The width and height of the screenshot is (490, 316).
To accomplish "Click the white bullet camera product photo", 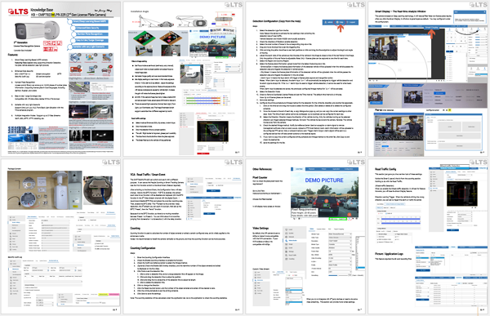I will point(37,31).
